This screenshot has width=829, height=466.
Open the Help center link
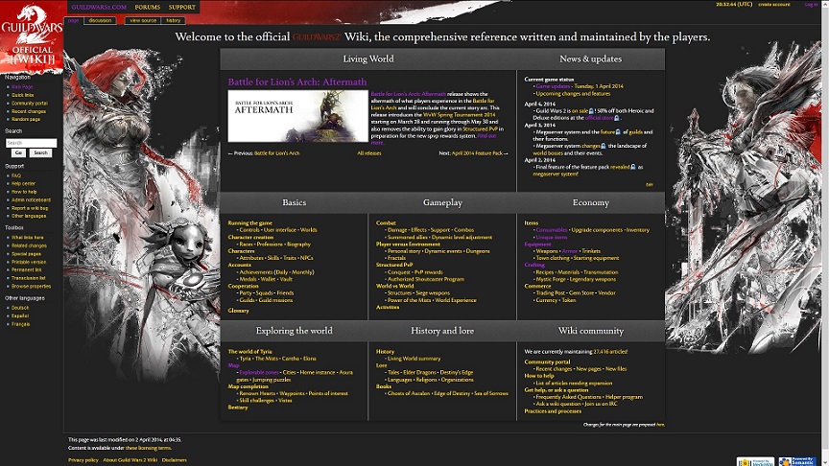click(23, 184)
